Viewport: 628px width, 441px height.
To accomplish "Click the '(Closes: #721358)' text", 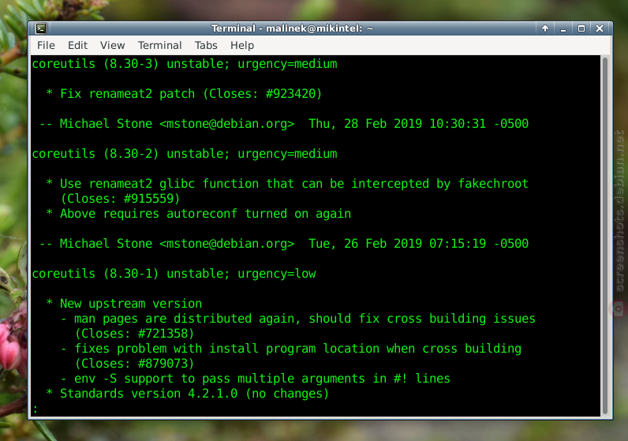I will click(135, 334).
